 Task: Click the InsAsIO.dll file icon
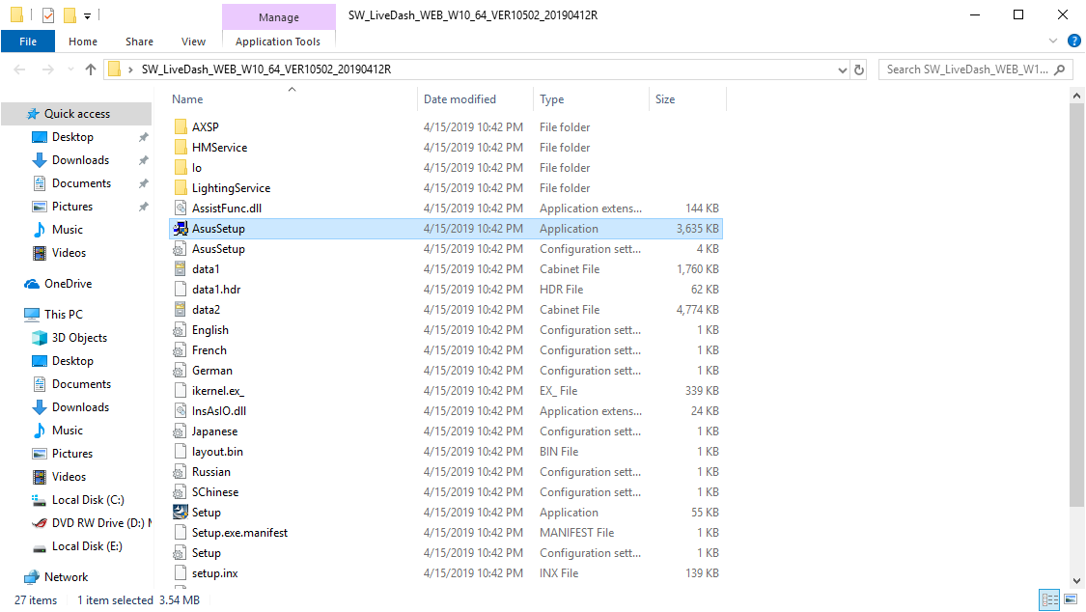click(181, 411)
